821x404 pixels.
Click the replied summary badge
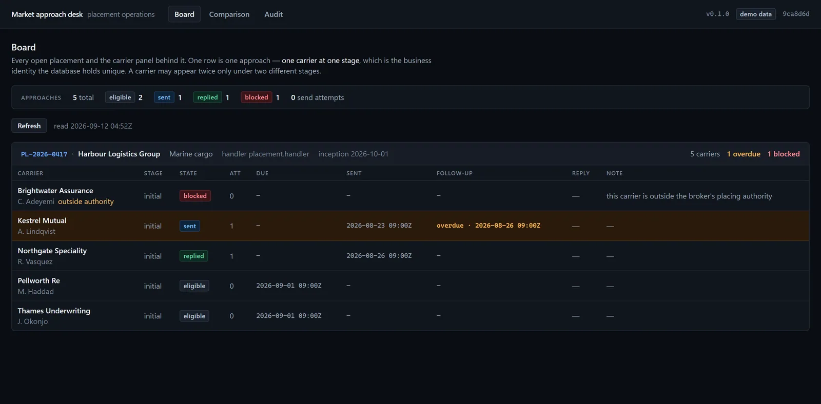[x=208, y=97]
